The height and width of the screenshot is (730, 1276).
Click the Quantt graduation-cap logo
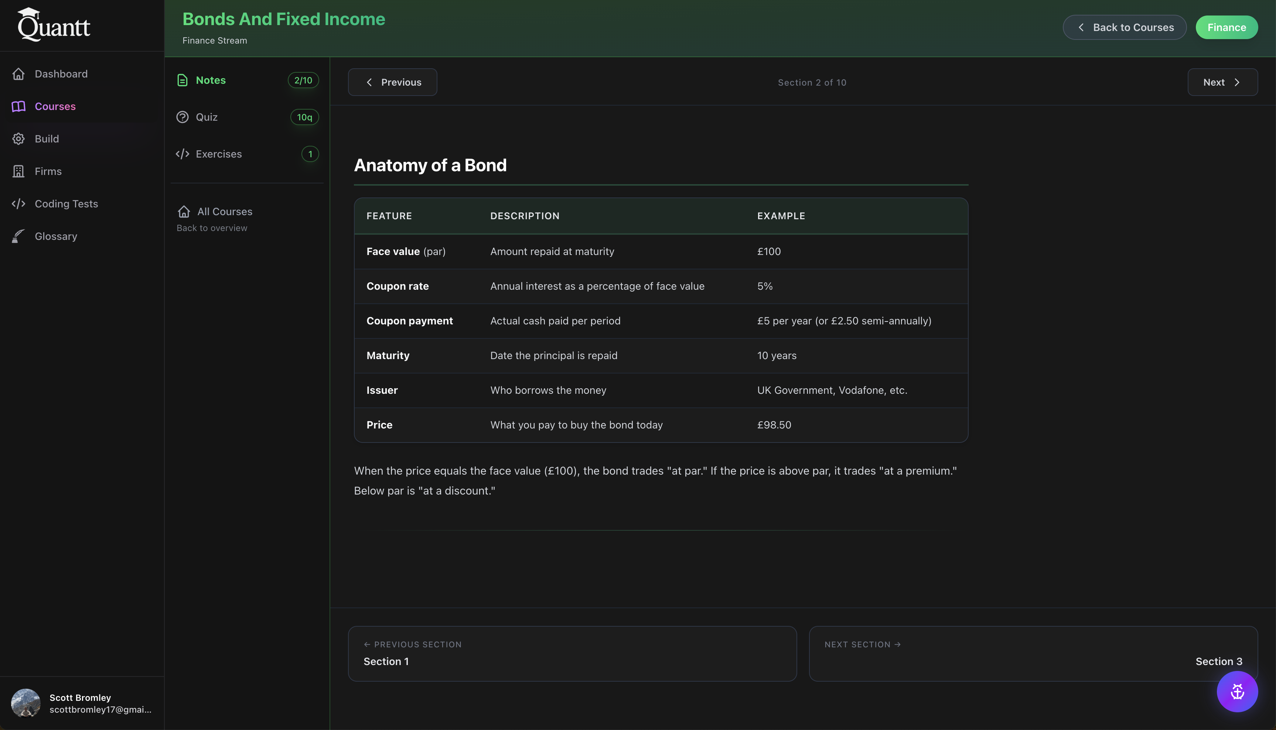click(x=54, y=24)
